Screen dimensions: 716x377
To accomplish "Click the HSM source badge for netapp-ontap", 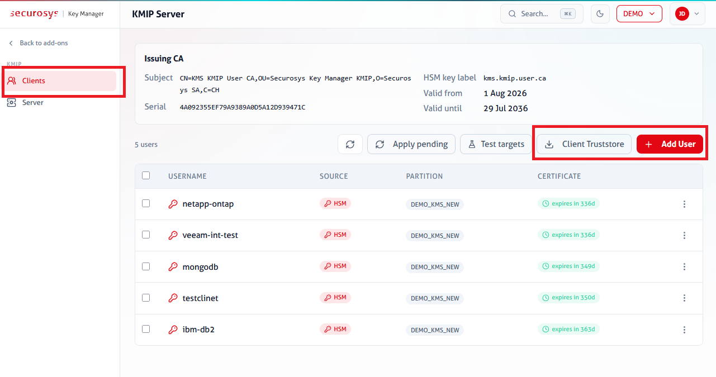I will (335, 203).
